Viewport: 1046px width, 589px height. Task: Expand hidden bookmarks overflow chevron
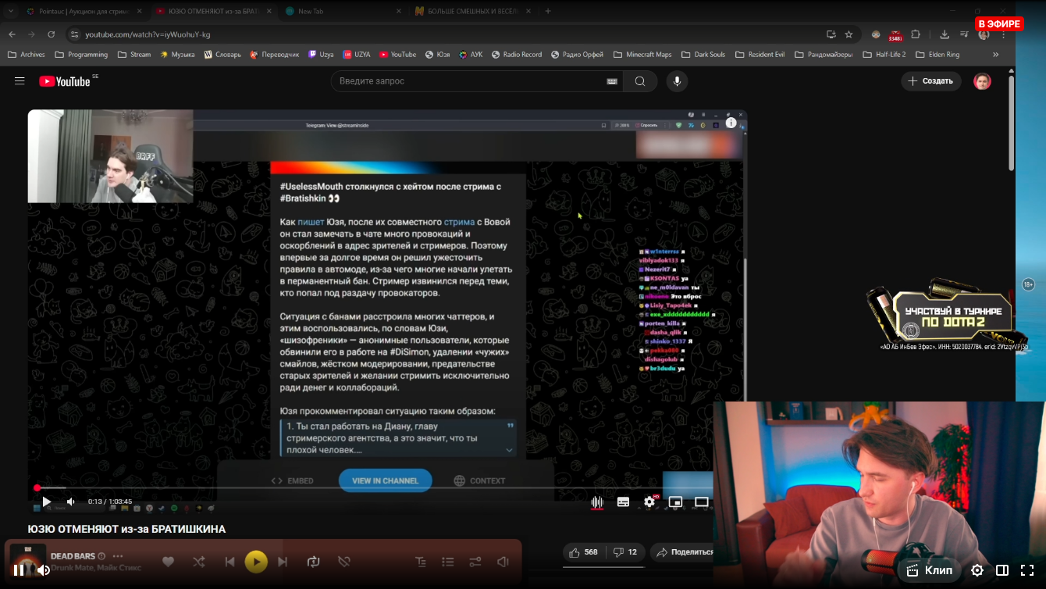[995, 55]
